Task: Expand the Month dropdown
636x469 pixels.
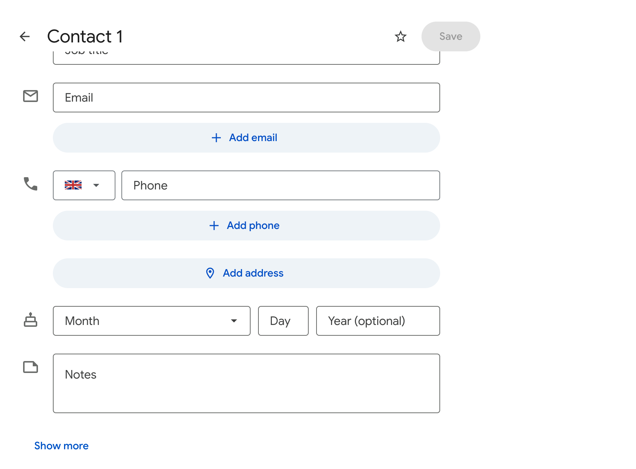Action: pyautogui.click(x=152, y=321)
